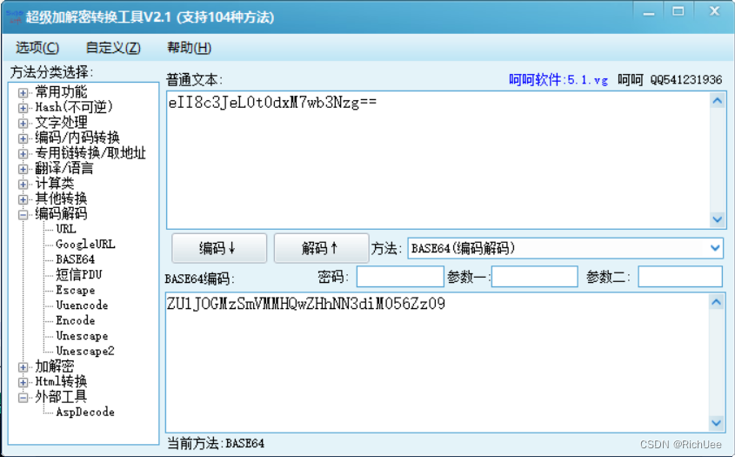735x457 pixels.
Task: Maximize the window
Action: tap(678, 11)
